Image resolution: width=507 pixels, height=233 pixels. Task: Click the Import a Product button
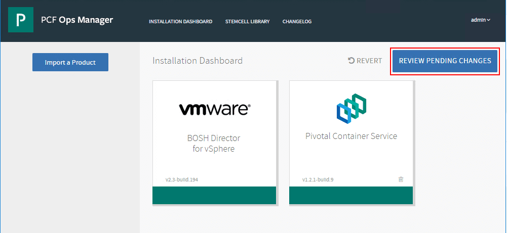coord(70,62)
